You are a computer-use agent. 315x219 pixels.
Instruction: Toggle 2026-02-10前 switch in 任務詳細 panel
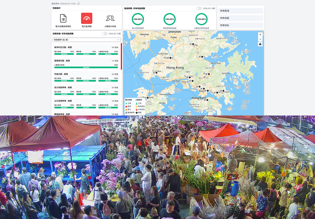click(x=105, y=34)
